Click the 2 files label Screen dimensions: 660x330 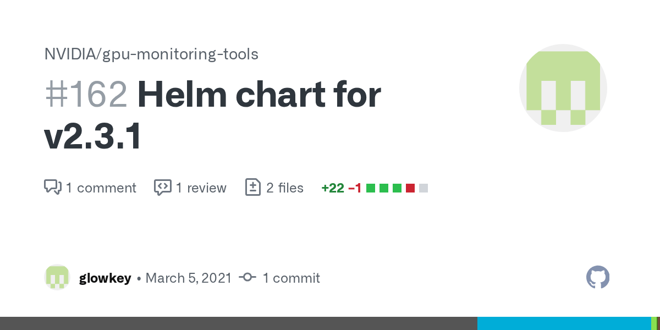(x=285, y=188)
